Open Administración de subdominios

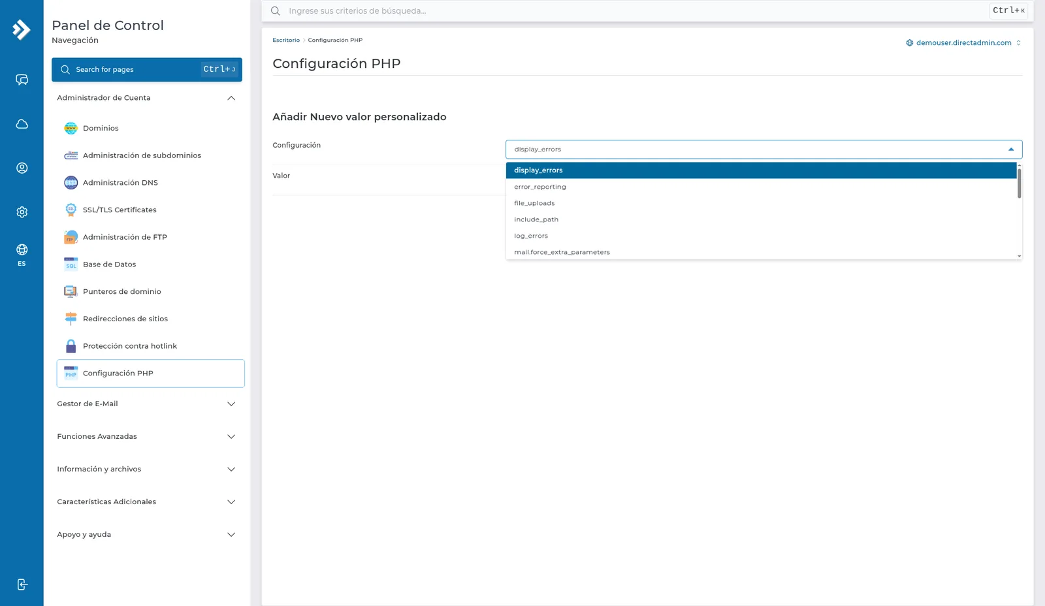coord(151,155)
